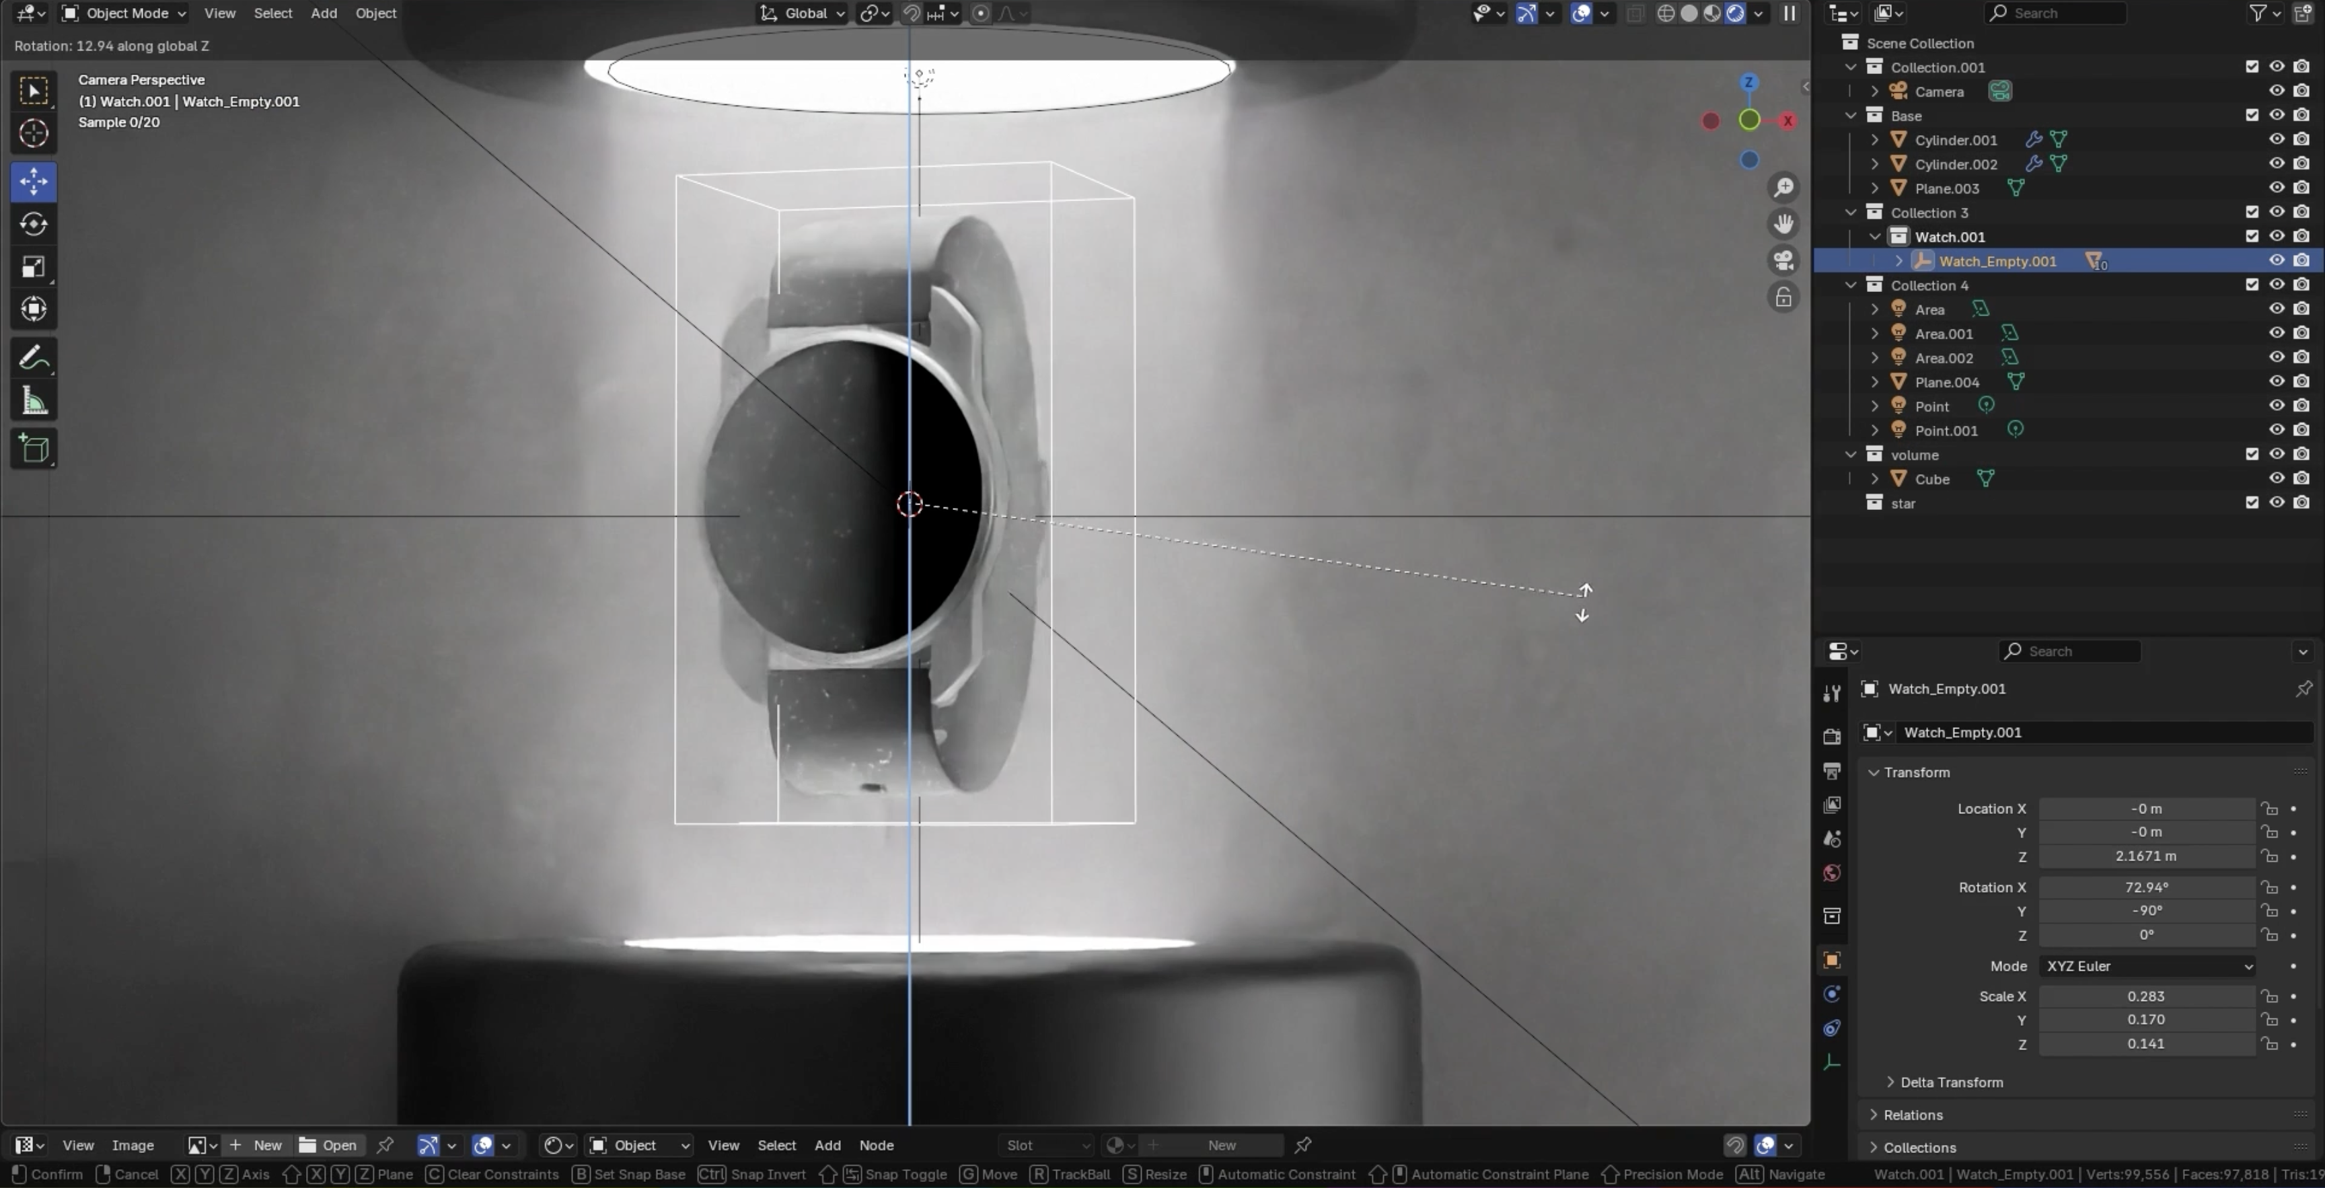Select the Select Box tool
The height and width of the screenshot is (1188, 2325).
[x=34, y=90]
